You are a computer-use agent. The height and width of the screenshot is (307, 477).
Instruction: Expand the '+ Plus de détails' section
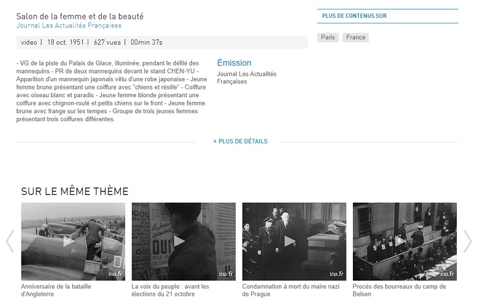240,141
